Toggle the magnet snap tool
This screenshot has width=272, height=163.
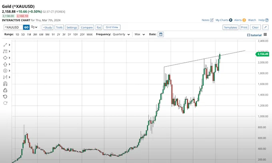click(5, 84)
